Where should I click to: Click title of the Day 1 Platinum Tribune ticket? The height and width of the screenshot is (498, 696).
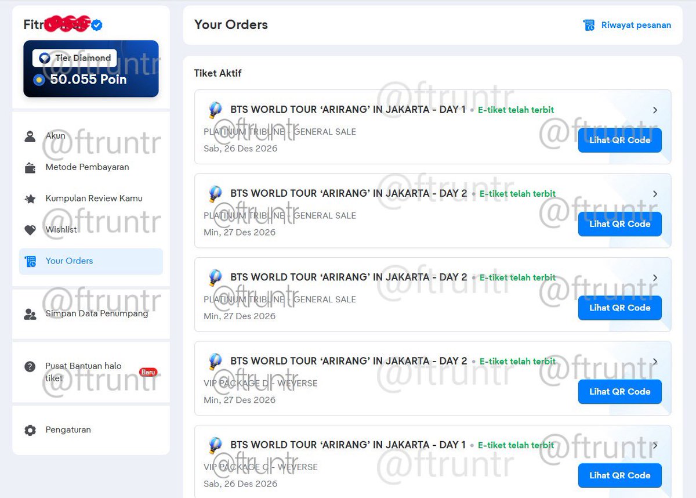348,110
